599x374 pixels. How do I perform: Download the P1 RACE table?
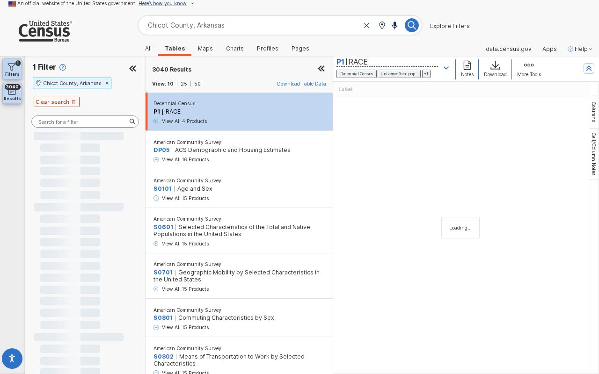pos(495,69)
